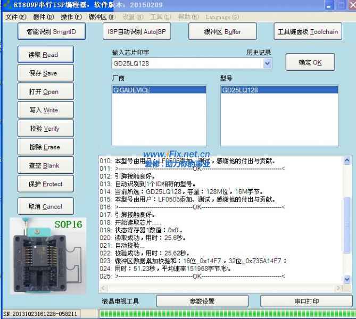Image resolution: width=356 pixels, height=319 pixels.
Task: Click the horizontal scrollbar left arrow
Action: tap(104, 288)
